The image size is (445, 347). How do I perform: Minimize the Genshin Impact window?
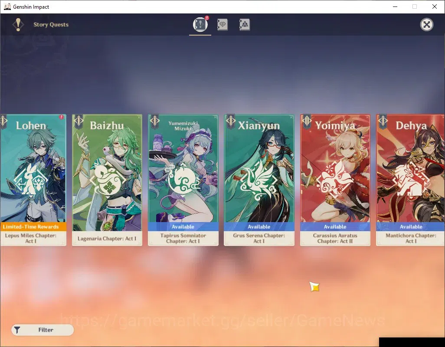pyautogui.click(x=395, y=7)
